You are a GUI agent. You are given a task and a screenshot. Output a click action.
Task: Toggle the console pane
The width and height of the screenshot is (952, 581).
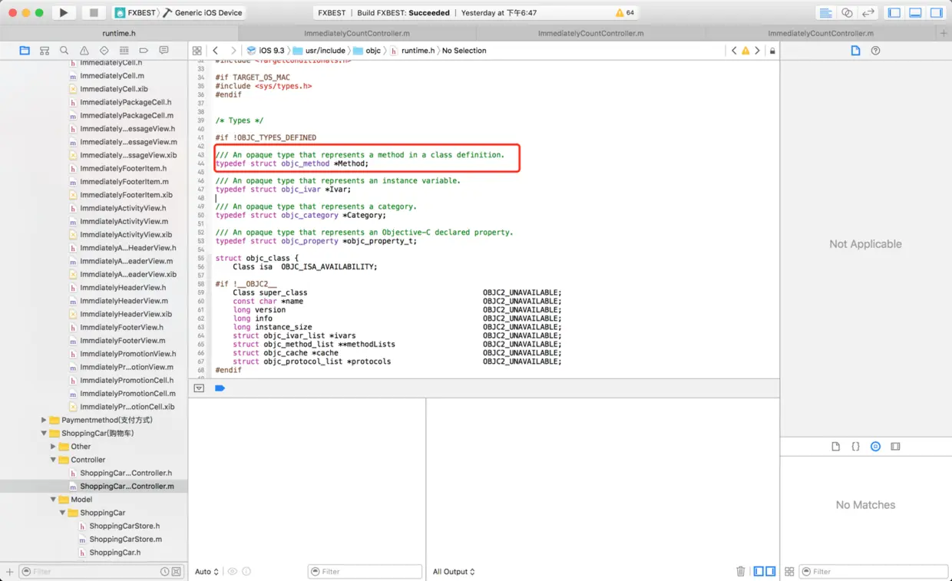coord(770,571)
